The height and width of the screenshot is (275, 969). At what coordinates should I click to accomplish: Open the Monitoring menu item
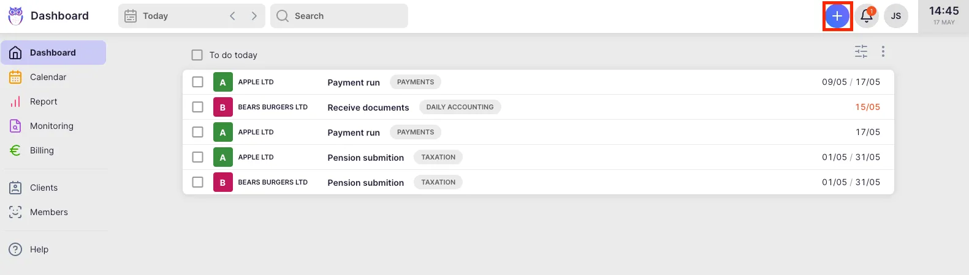click(53, 126)
